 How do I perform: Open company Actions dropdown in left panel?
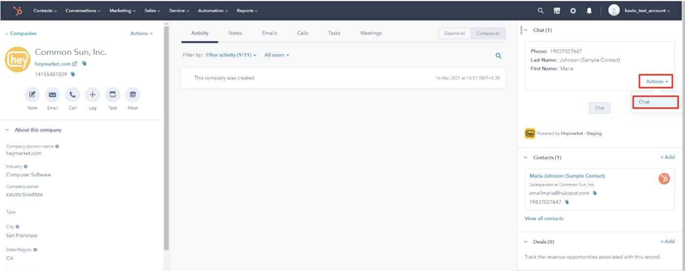pos(142,33)
